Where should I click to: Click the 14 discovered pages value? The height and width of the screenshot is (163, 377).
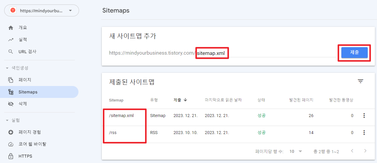[311, 133]
